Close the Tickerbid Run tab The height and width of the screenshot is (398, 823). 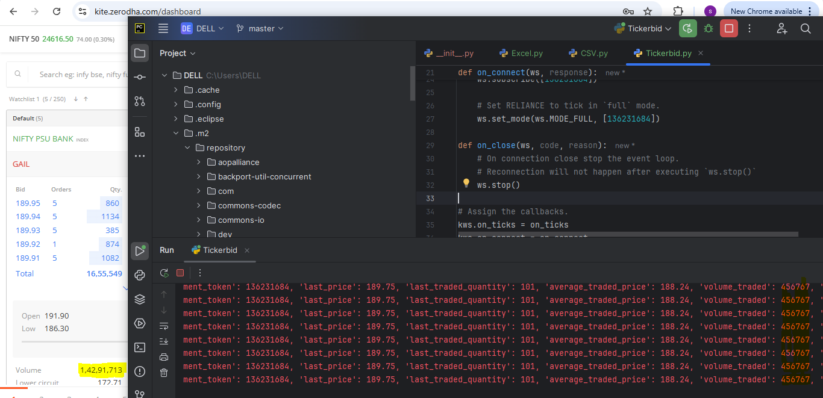point(247,250)
